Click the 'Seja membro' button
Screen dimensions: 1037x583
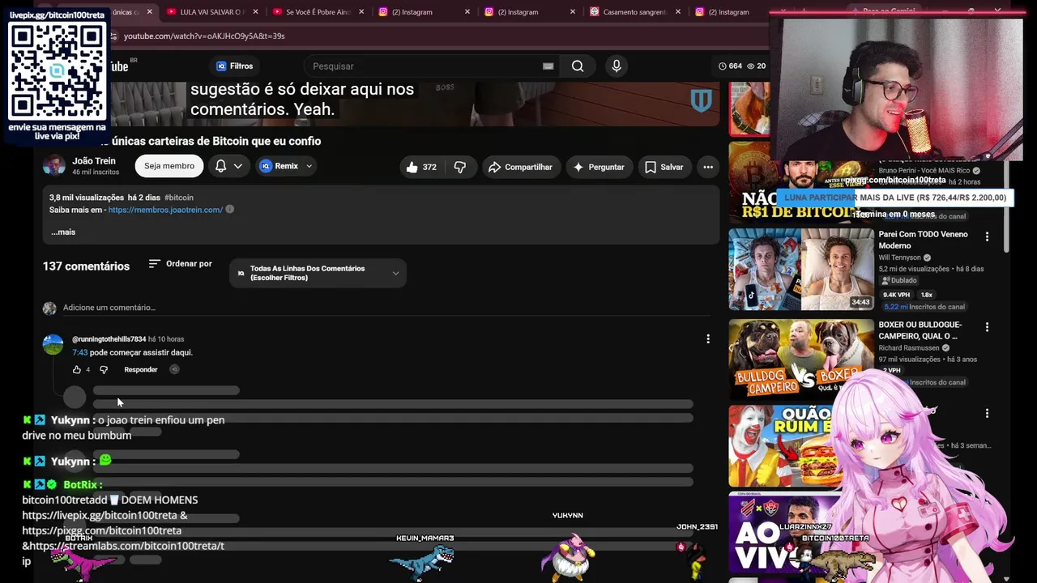[x=169, y=166]
